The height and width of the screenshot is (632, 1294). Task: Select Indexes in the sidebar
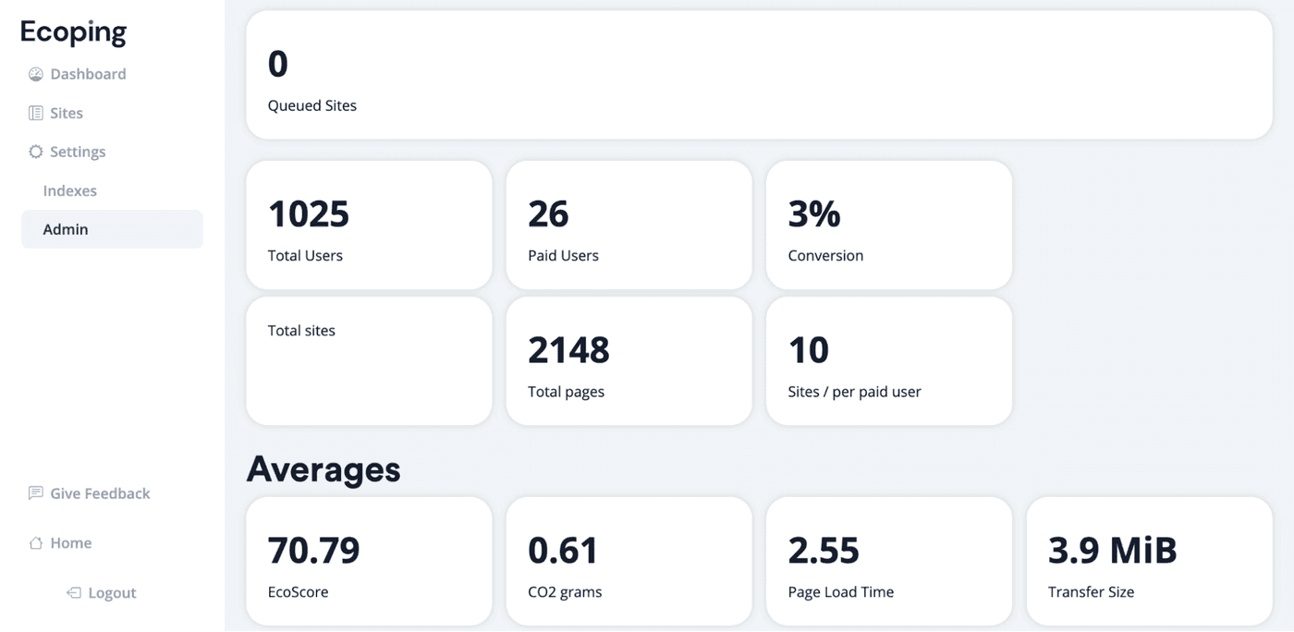click(69, 190)
